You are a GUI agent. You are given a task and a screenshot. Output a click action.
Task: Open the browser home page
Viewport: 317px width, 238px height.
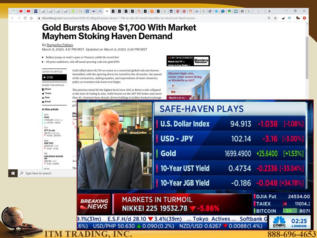31,18
